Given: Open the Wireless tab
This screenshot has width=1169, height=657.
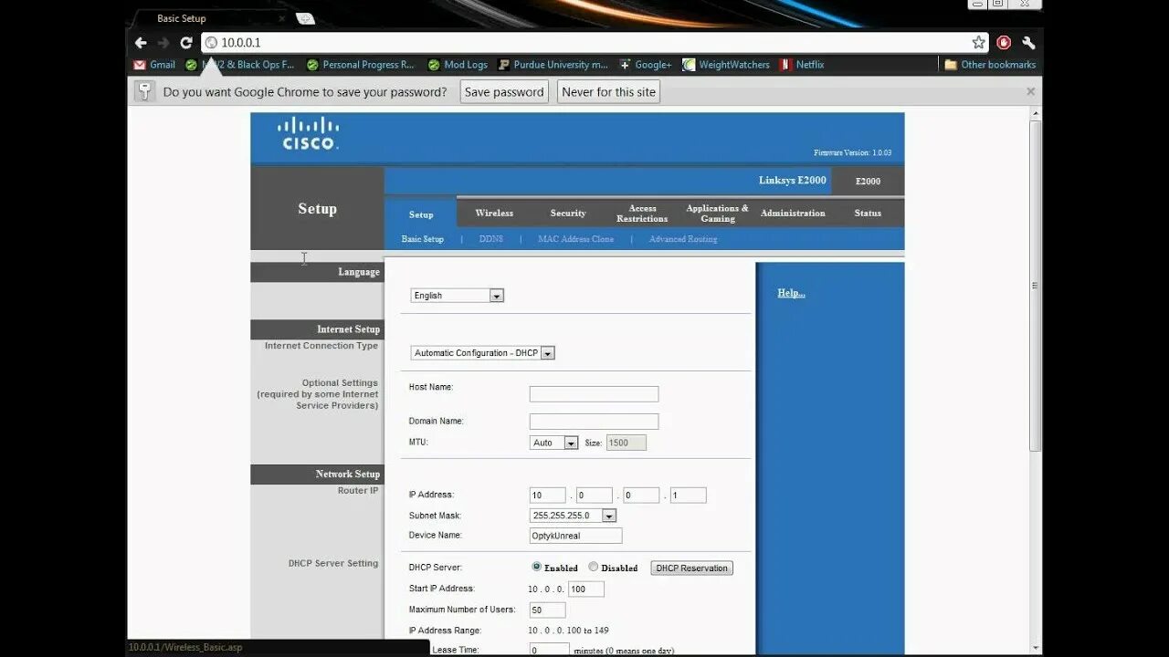Looking at the screenshot, I should click(494, 213).
